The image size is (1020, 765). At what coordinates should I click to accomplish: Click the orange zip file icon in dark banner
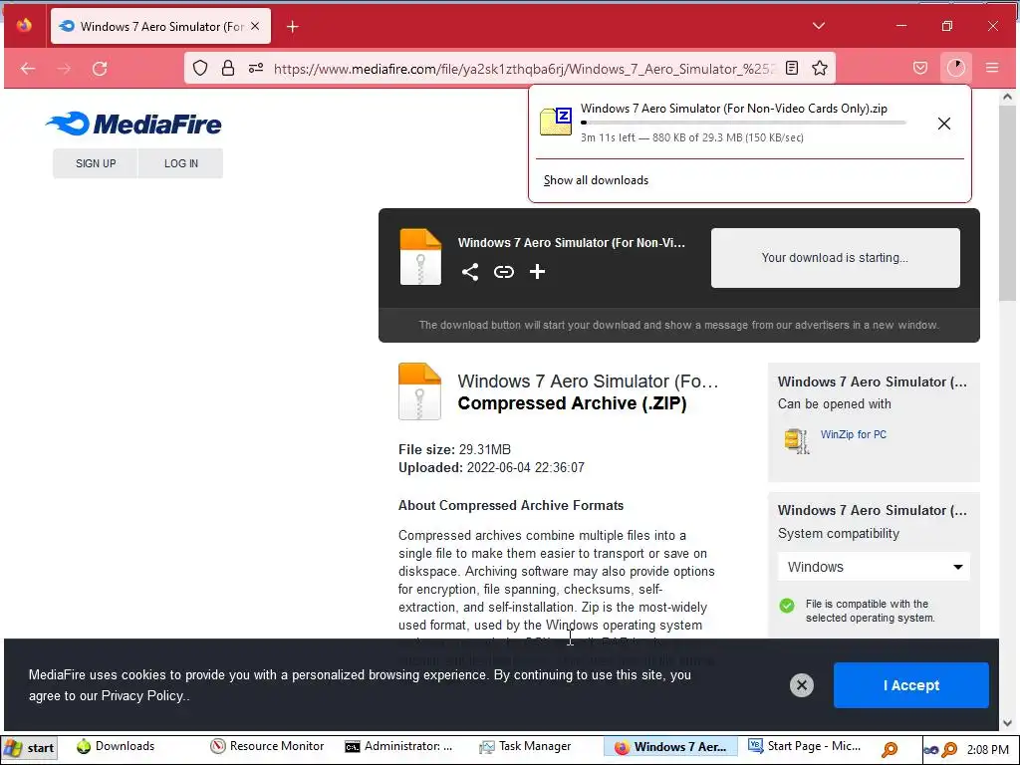[420, 257]
